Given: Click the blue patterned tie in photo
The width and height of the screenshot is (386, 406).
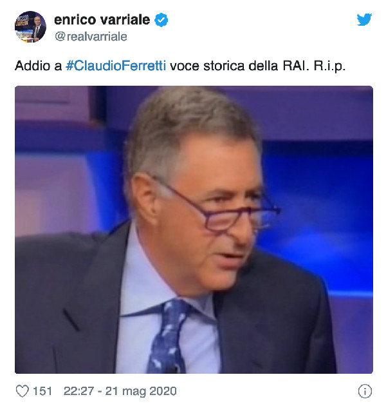Looking at the screenshot, I should (168, 336).
